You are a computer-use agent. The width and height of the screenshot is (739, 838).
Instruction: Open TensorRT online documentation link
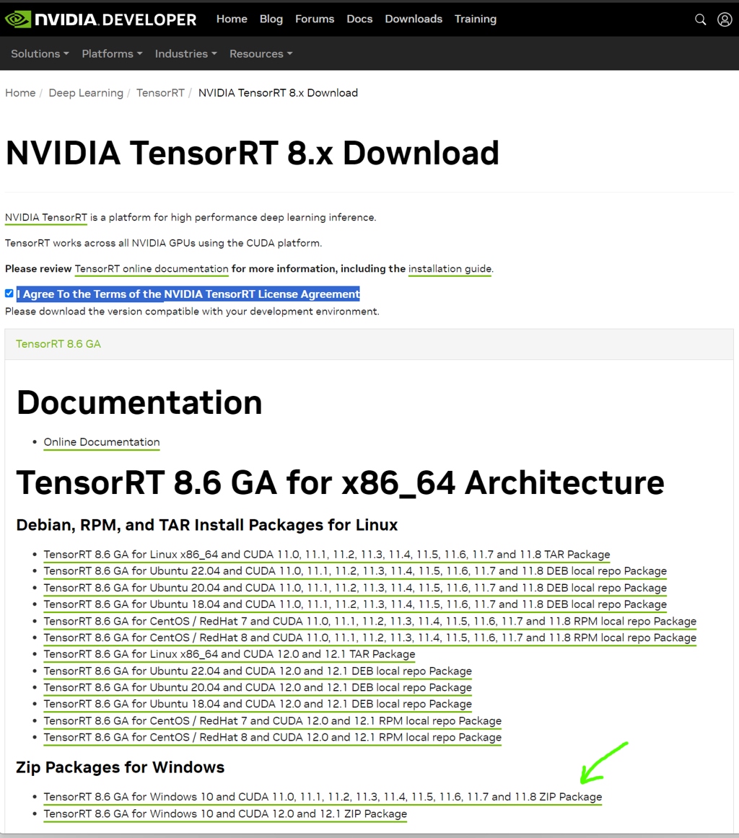[x=152, y=269]
